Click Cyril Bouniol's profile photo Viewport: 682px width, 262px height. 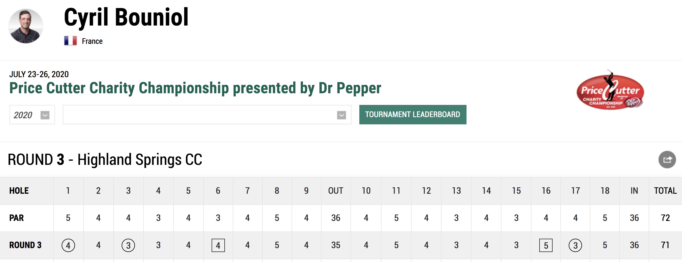pyautogui.click(x=26, y=26)
